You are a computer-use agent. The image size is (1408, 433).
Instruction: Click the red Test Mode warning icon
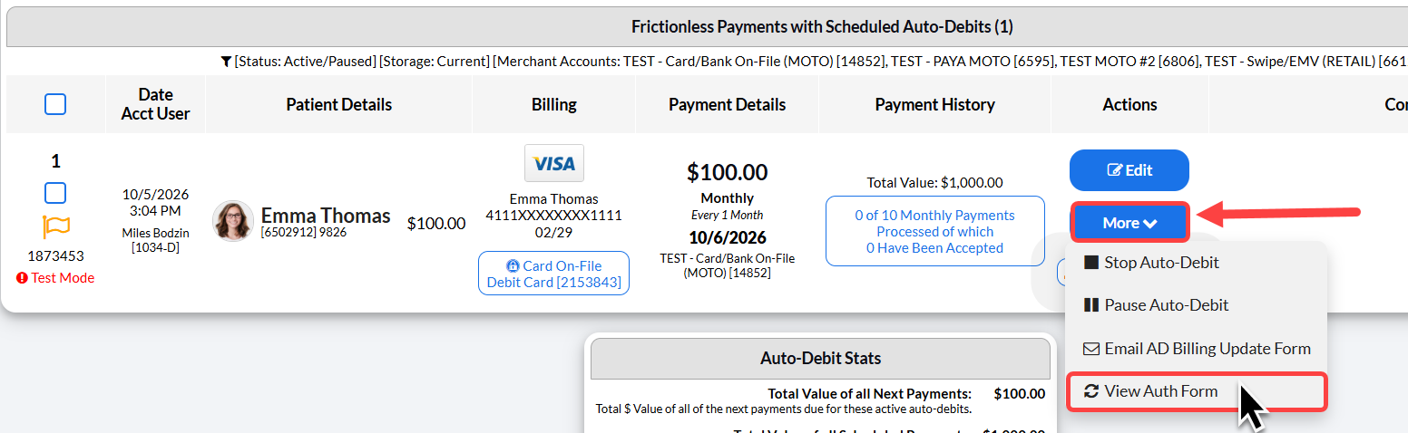point(23,278)
